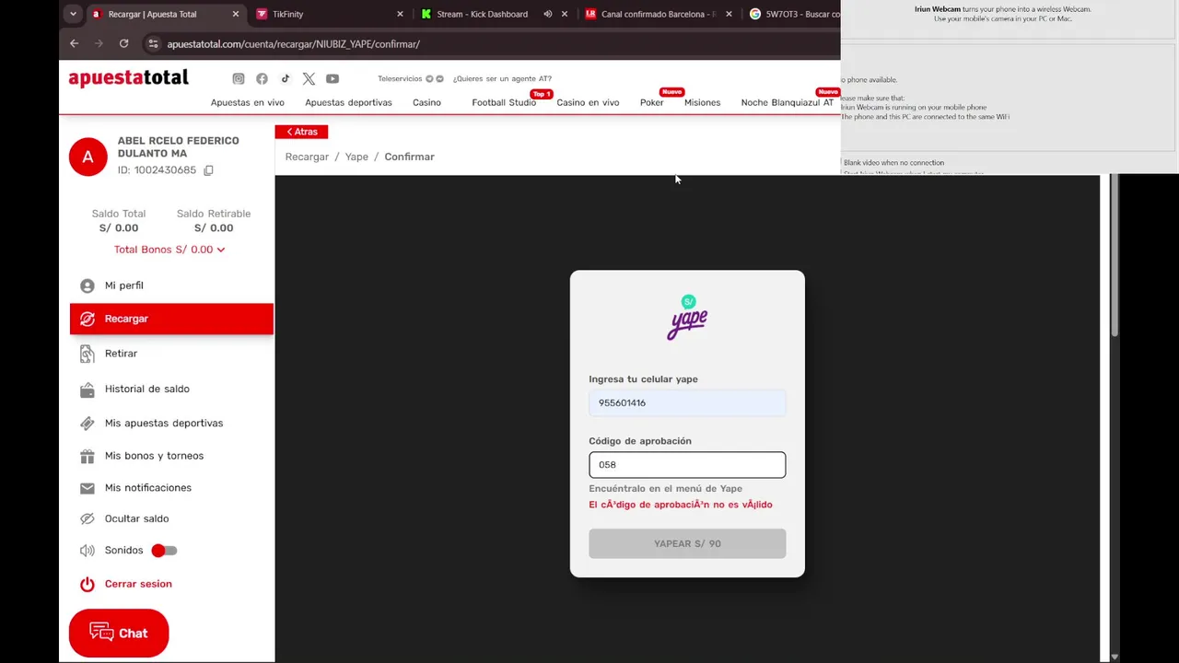
Task: Click the red Atras back button
Action: click(x=301, y=132)
